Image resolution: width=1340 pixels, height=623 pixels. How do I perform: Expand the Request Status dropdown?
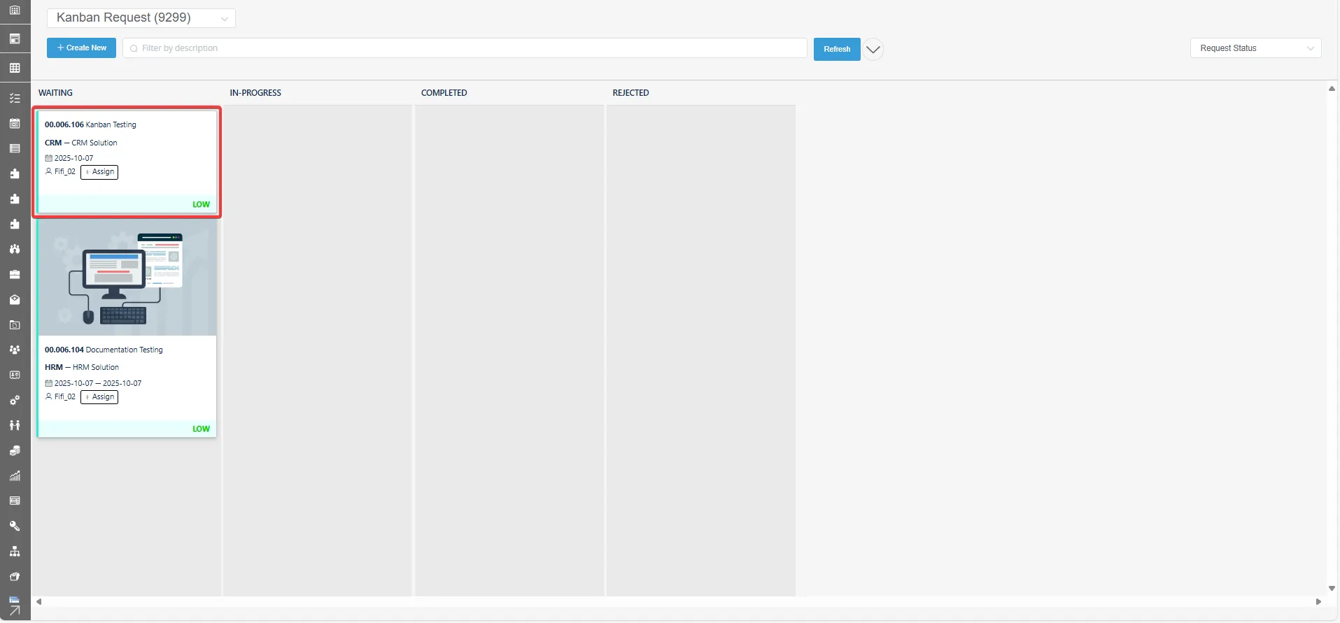pyautogui.click(x=1256, y=48)
